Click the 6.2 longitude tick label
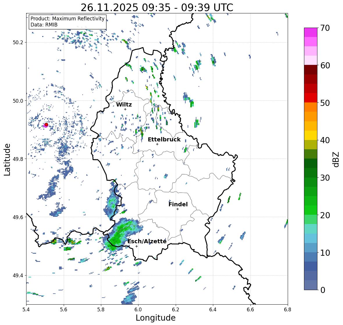 point(176,310)
